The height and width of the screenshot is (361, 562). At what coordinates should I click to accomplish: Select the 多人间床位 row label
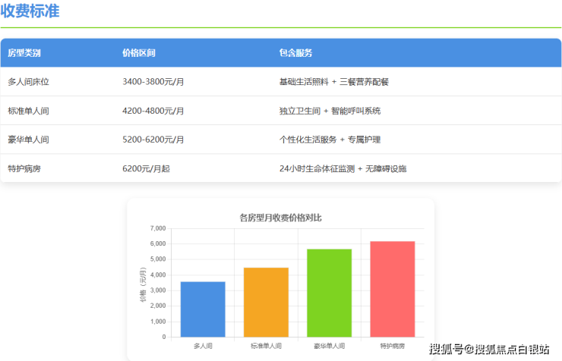click(28, 82)
